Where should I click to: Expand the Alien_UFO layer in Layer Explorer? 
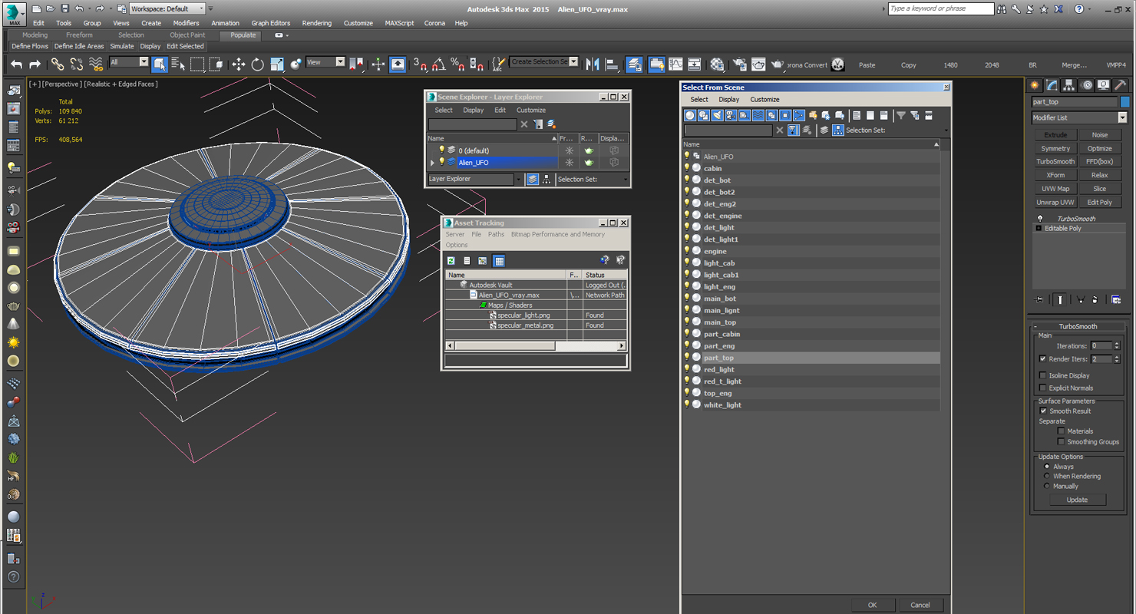(x=432, y=163)
